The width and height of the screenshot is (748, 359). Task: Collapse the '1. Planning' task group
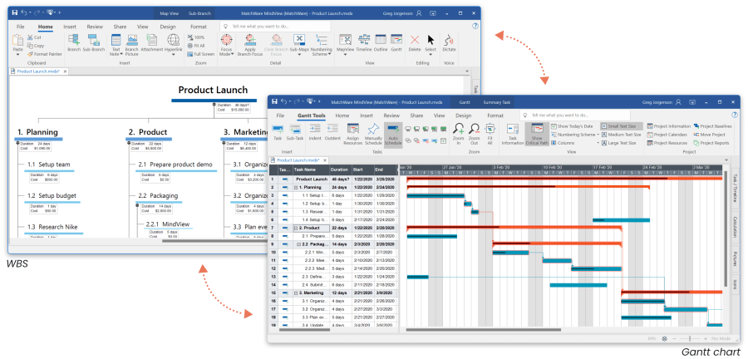click(x=297, y=187)
